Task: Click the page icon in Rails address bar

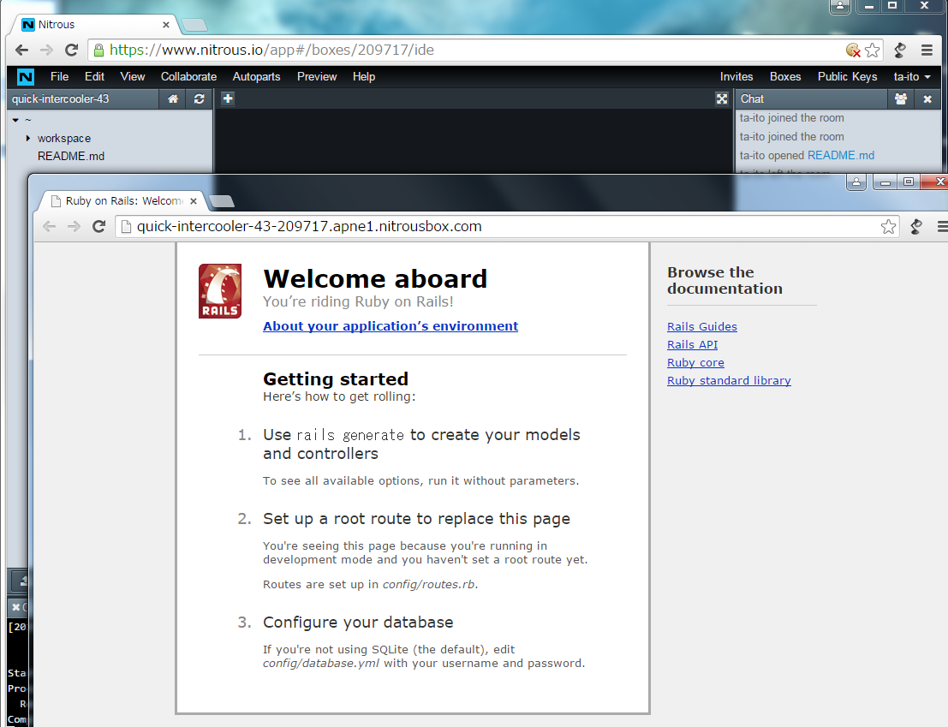Action: [127, 227]
